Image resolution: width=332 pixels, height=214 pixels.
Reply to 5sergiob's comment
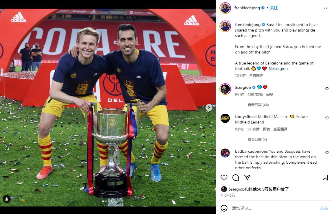(269, 95)
